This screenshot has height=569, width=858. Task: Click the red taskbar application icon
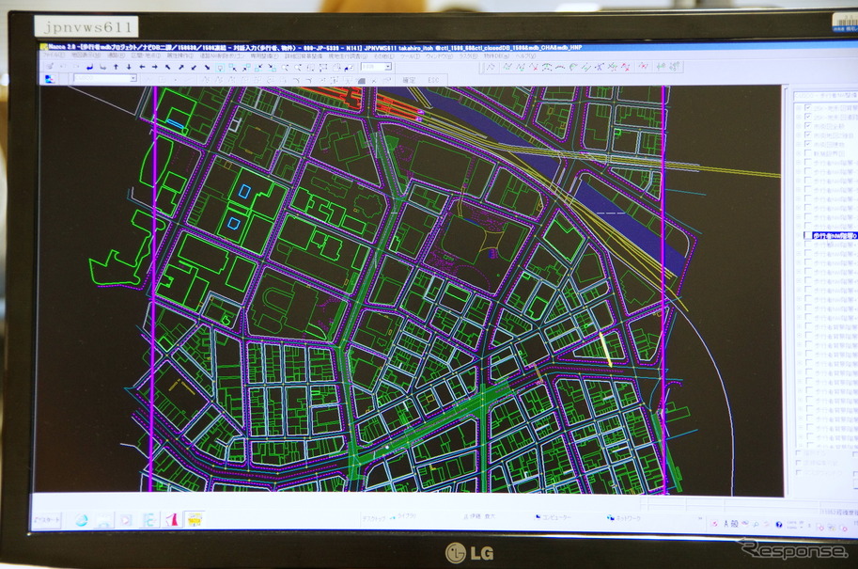(x=172, y=520)
